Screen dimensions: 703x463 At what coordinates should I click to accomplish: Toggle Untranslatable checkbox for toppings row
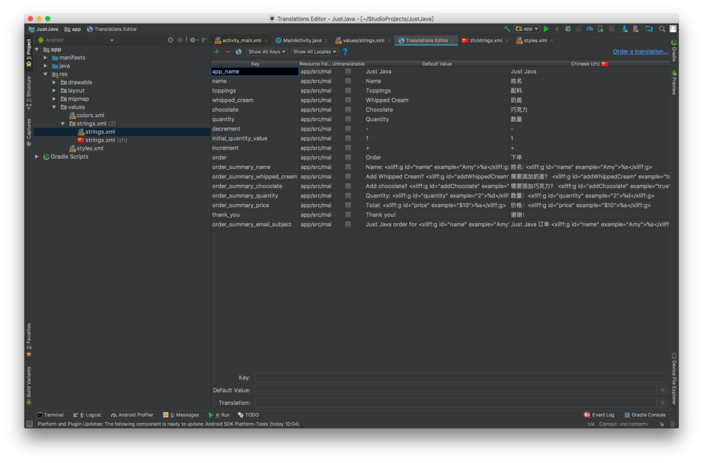(348, 91)
